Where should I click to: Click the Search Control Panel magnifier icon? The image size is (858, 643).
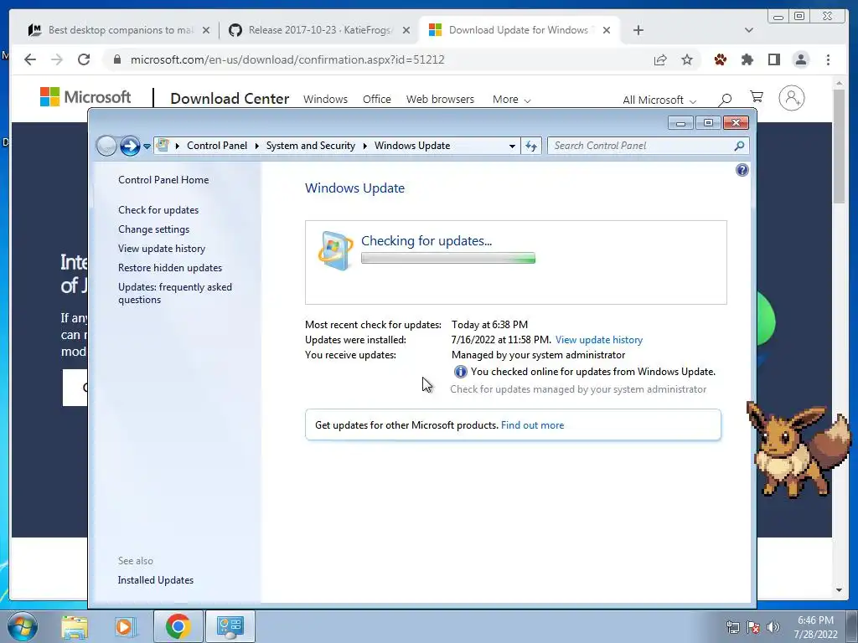(x=739, y=146)
